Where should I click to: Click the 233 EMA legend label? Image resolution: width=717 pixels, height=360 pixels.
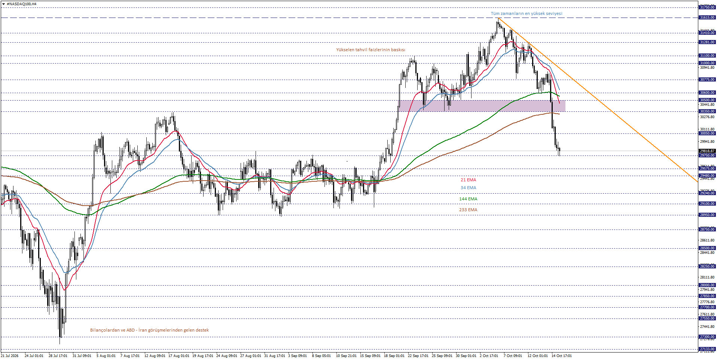(468, 210)
